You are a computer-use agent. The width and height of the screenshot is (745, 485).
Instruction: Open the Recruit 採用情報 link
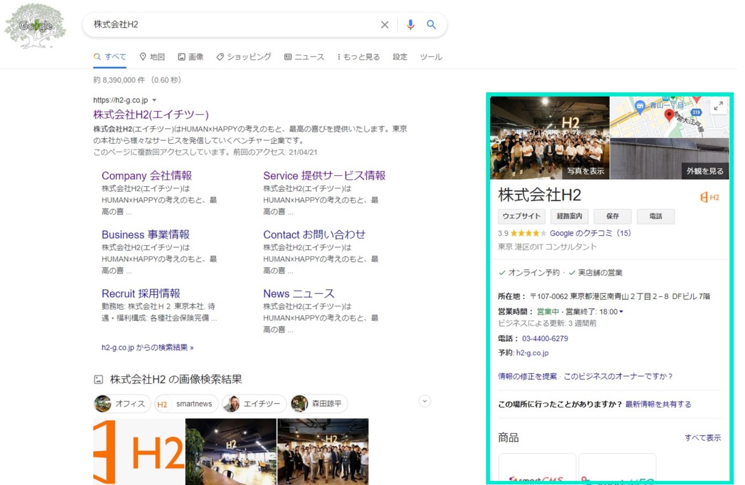coord(141,294)
